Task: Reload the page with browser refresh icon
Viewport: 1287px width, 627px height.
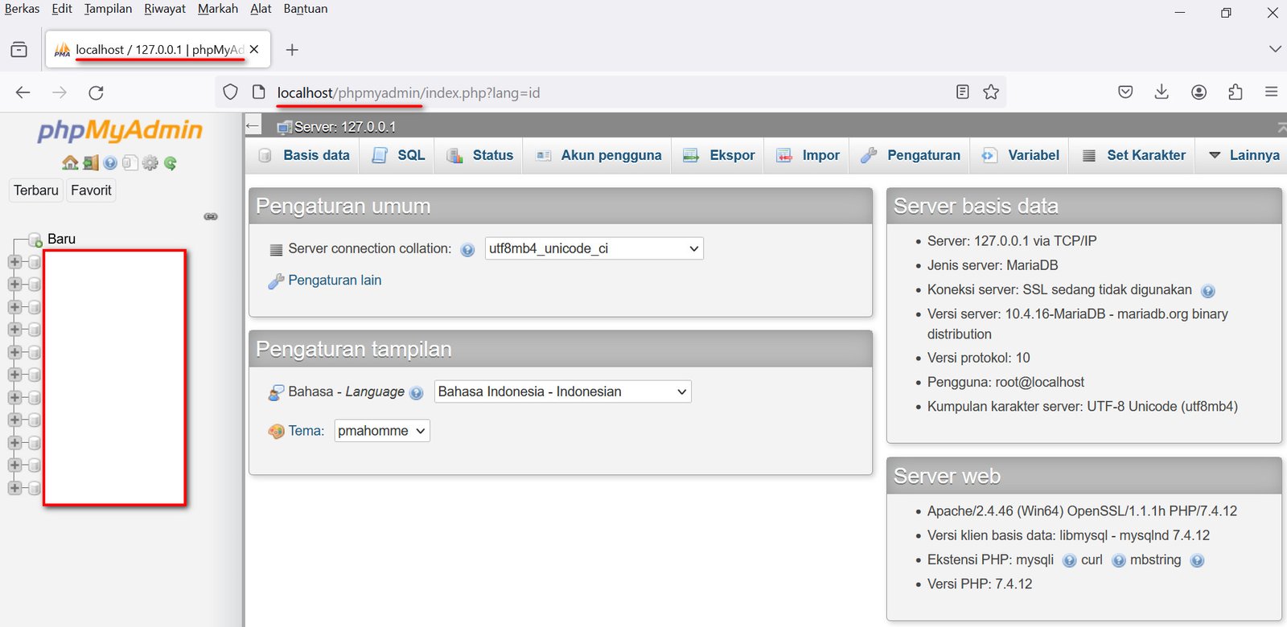Action: pyautogui.click(x=96, y=92)
